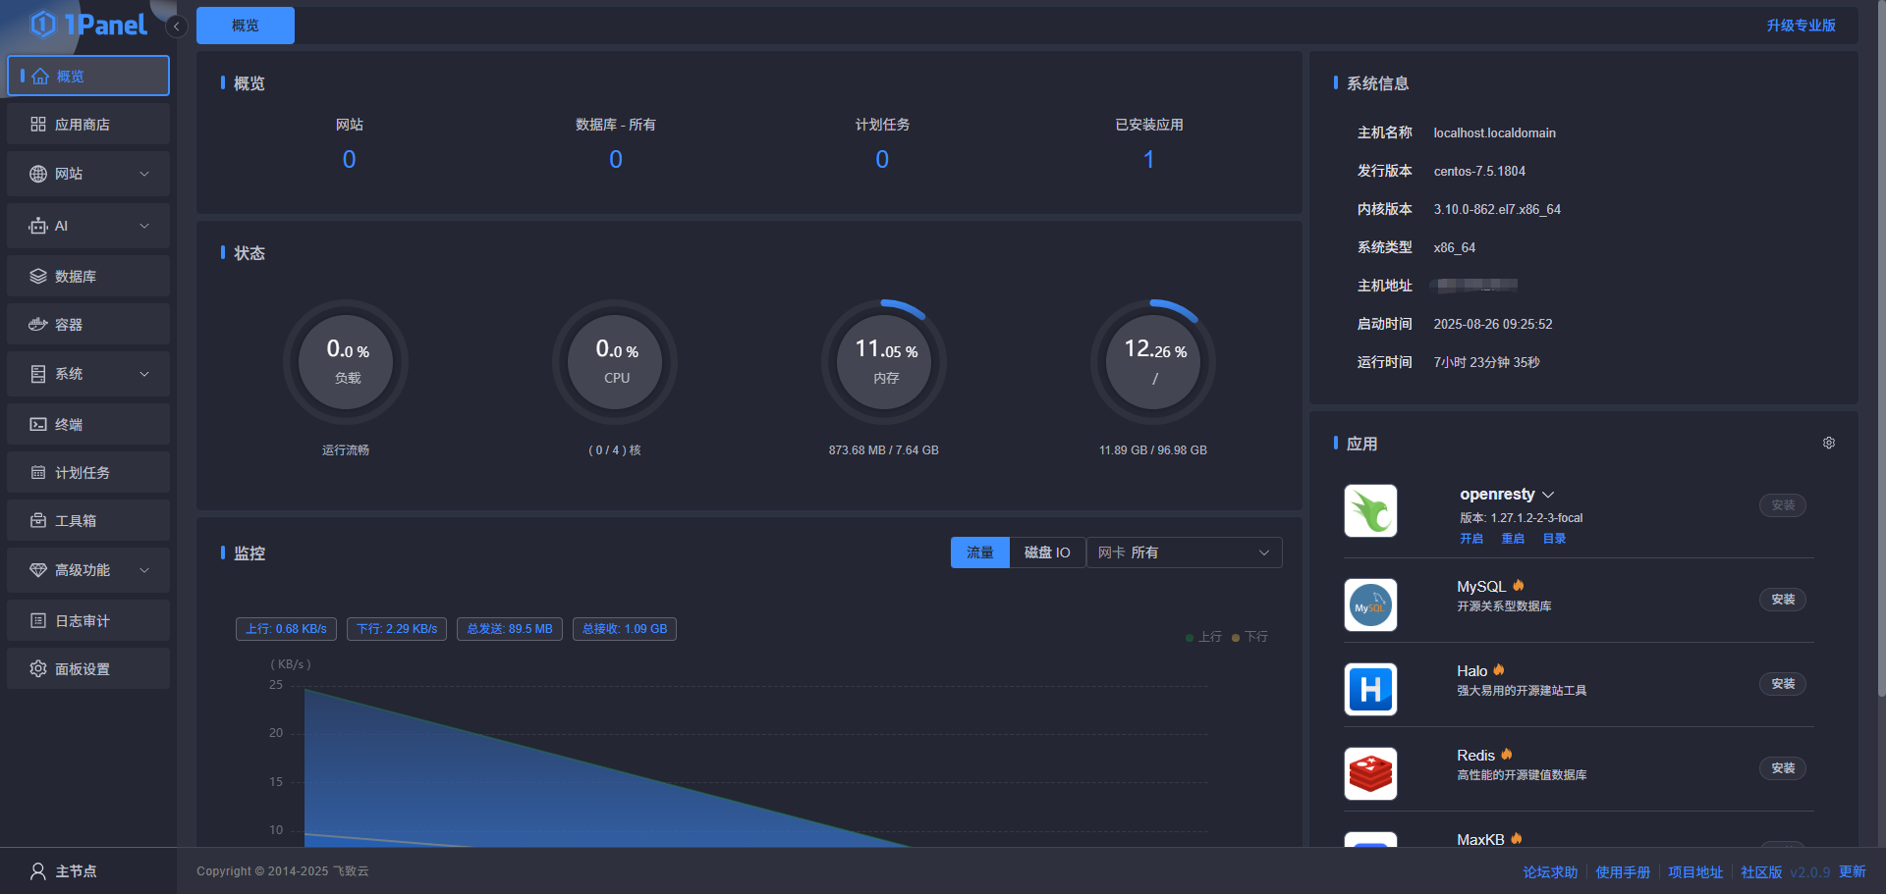1886x894 pixels.
Task: Click the 终端 terminal icon
Action: 38,424
